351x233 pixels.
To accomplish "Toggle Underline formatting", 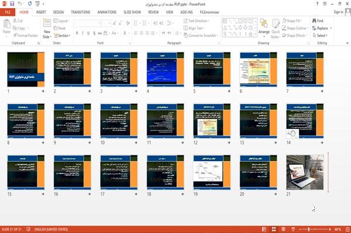I will pos(88,33).
